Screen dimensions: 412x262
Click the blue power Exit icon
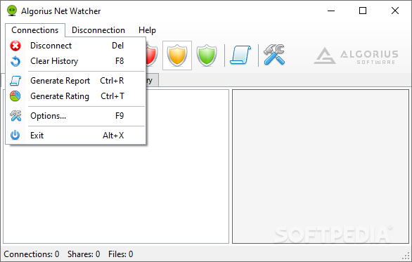(x=15, y=135)
